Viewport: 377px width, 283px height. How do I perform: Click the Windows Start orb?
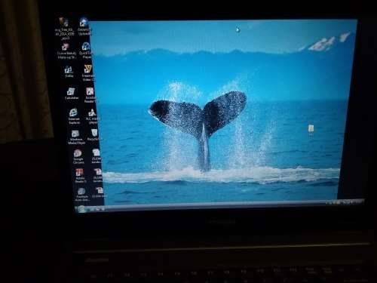(x=81, y=209)
